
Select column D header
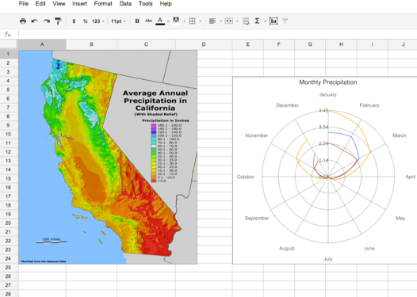click(204, 44)
